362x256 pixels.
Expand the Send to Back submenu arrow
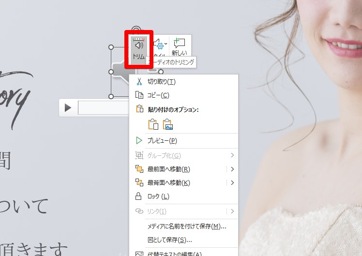click(x=232, y=183)
